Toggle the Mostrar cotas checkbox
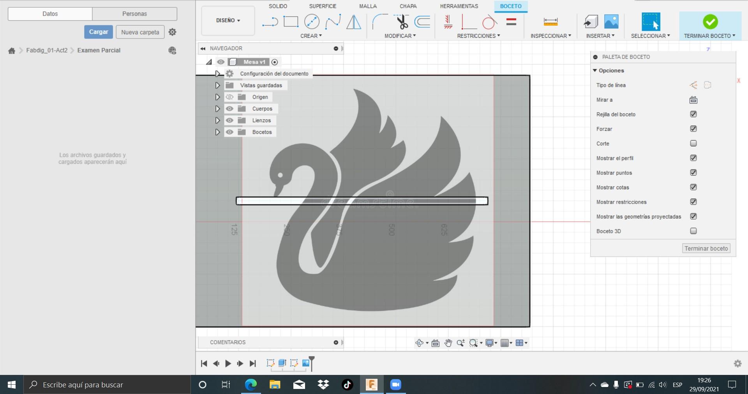This screenshot has height=394, width=748. (693, 187)
